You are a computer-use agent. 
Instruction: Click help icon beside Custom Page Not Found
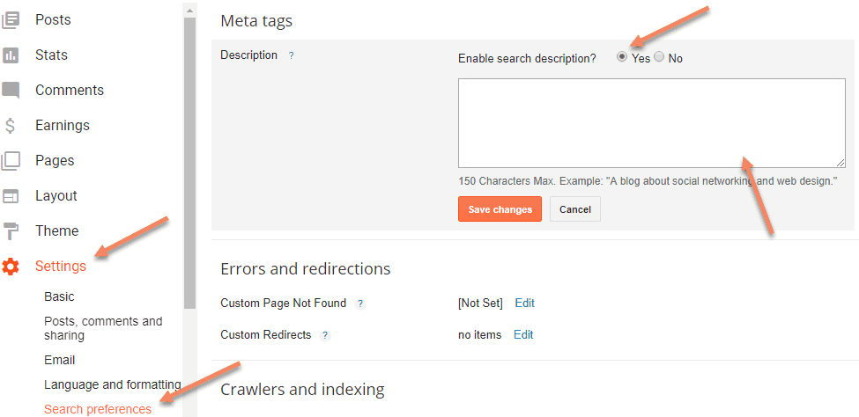pos(360,304)
